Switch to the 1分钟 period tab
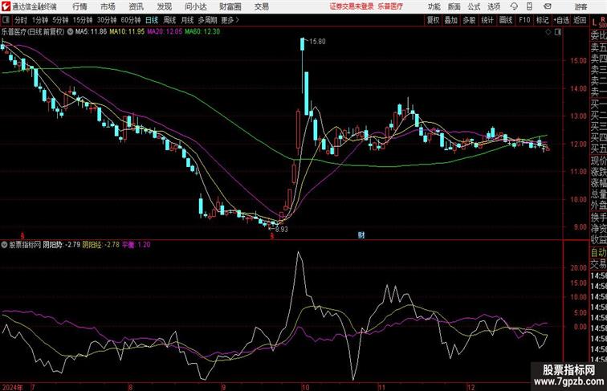The image size is (607, 391). 40,20
